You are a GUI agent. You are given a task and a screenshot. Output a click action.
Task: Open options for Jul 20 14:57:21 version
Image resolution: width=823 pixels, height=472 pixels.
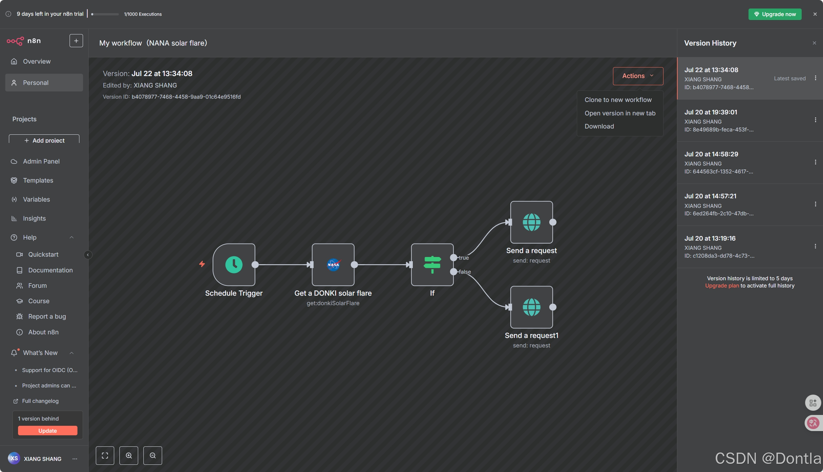(815, 204)
